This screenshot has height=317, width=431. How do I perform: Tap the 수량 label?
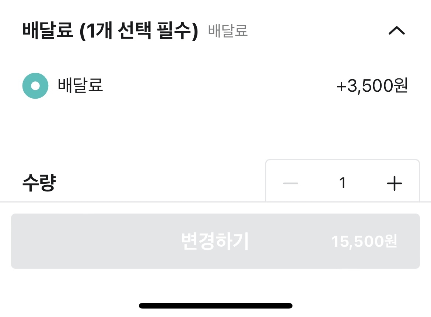click(39, 183)
